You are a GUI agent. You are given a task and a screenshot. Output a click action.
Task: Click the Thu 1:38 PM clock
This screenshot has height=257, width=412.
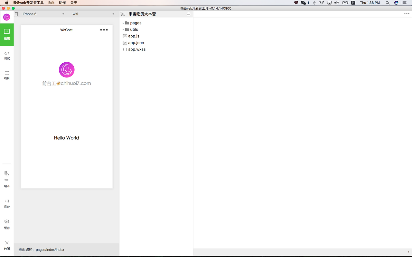[x=370, y=3]
